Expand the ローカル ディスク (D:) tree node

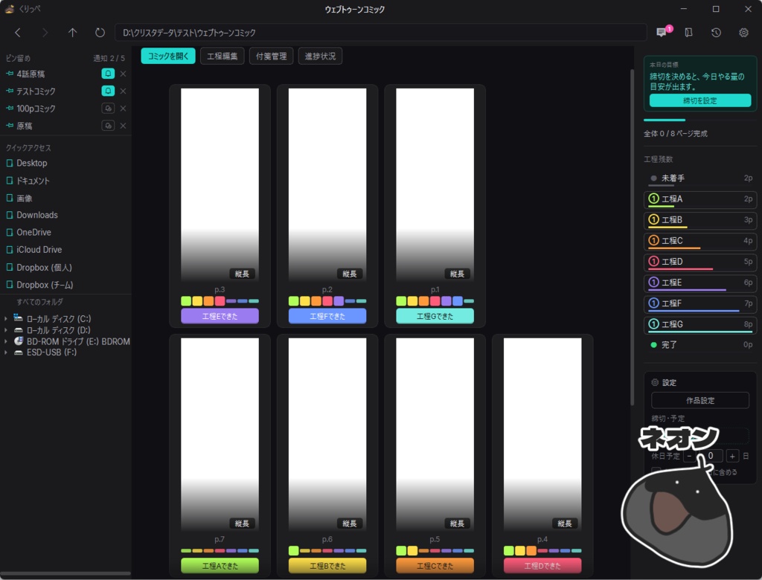[x=6, y=330]
